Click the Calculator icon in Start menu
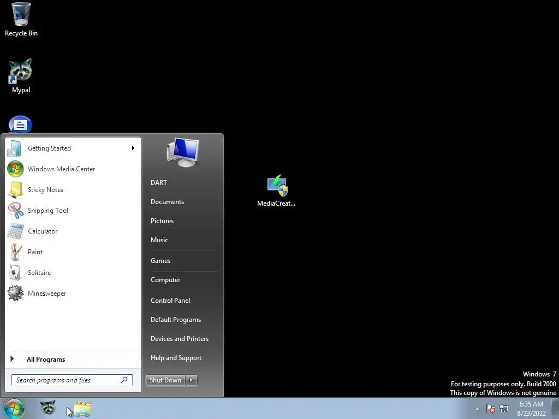This screenshot has width=559, height=419. point(15,231)
